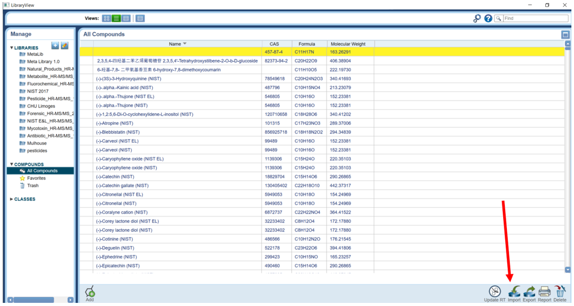Switch to the first grid view icon
The image size is (574, 306).
107,18
